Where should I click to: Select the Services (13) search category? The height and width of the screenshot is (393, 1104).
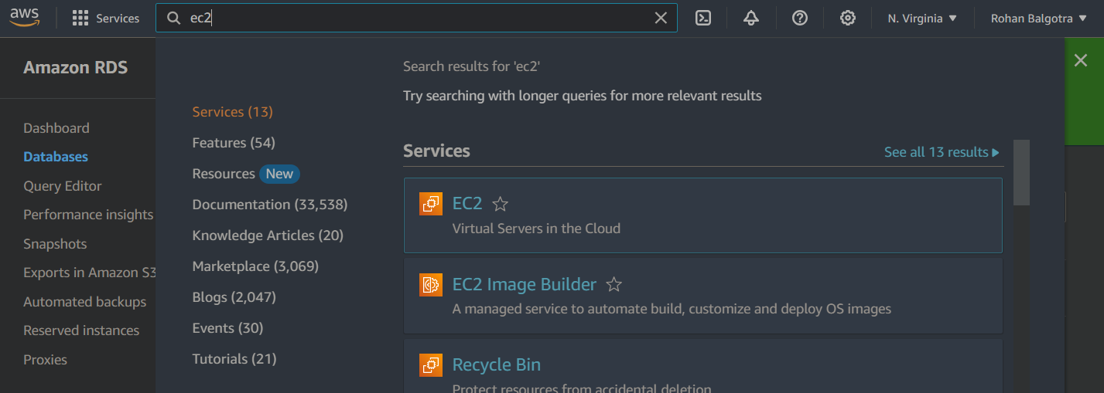coord(232,112)
